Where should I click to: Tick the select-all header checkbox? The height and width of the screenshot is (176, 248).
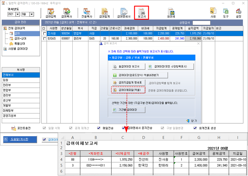[x=44, y=29]
